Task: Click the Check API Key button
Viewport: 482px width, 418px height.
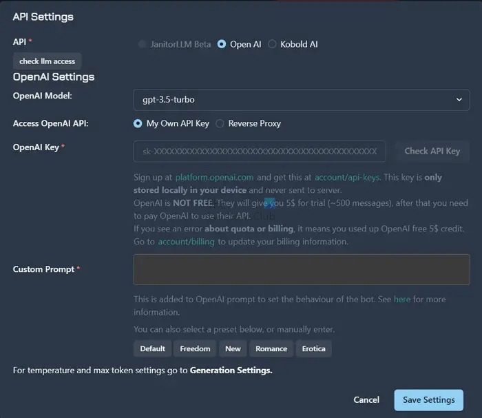Action: click(432, 151)
